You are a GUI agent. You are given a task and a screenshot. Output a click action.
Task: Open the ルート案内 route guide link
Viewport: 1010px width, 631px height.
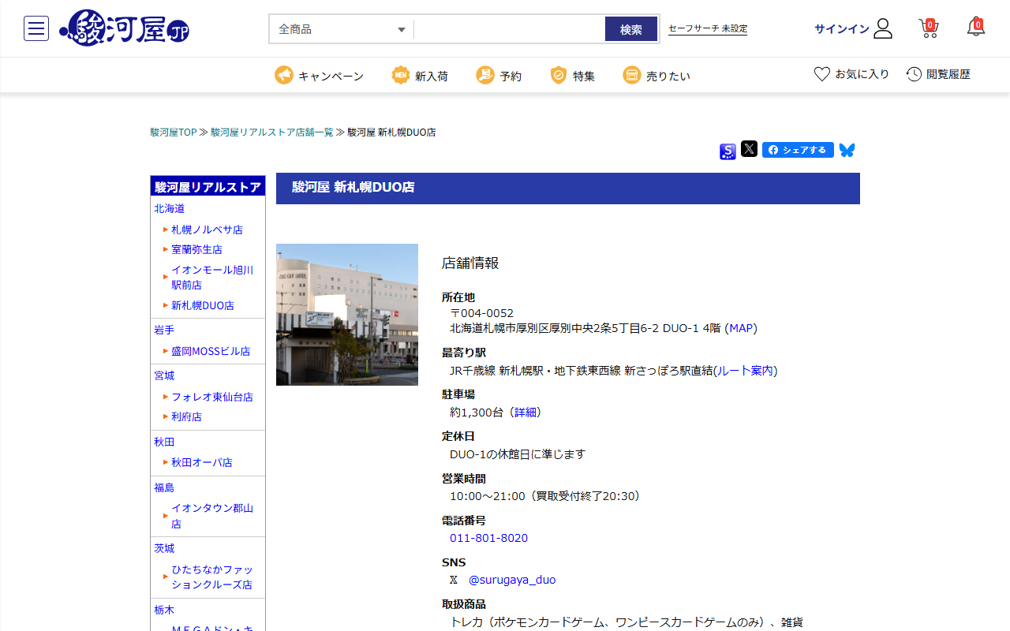click(746, 371)
